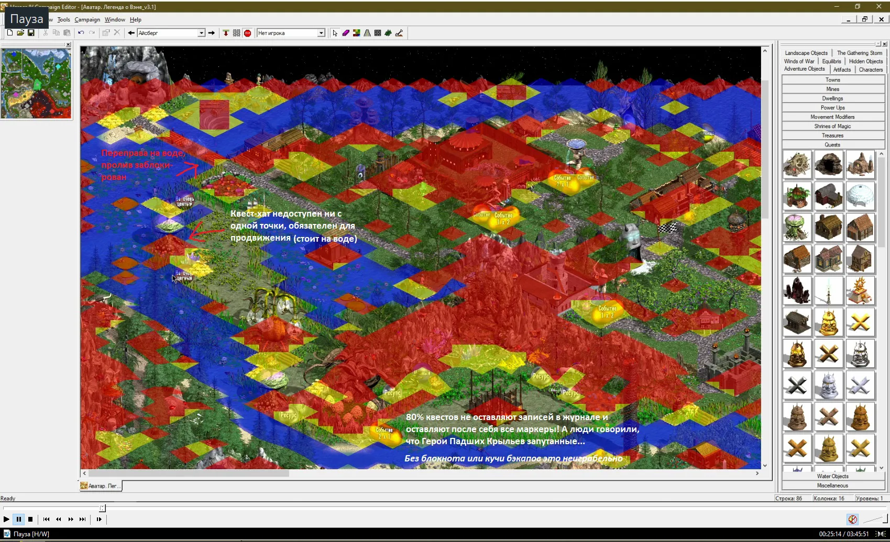Screen dimensions: 890x542
Task: Stop the video playback
Action: (x=30, y=520)
